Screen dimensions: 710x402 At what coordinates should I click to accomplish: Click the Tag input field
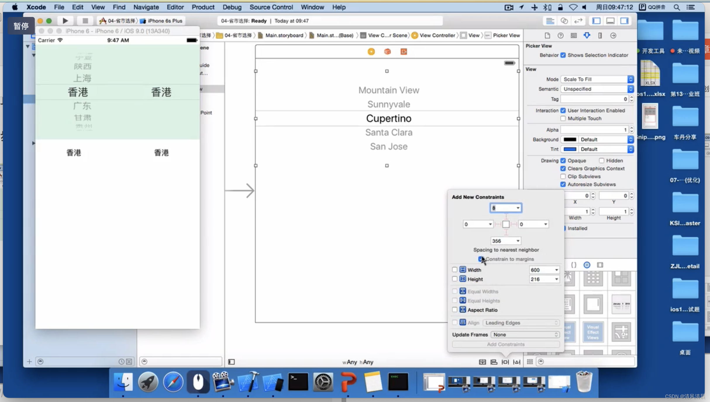595,99
